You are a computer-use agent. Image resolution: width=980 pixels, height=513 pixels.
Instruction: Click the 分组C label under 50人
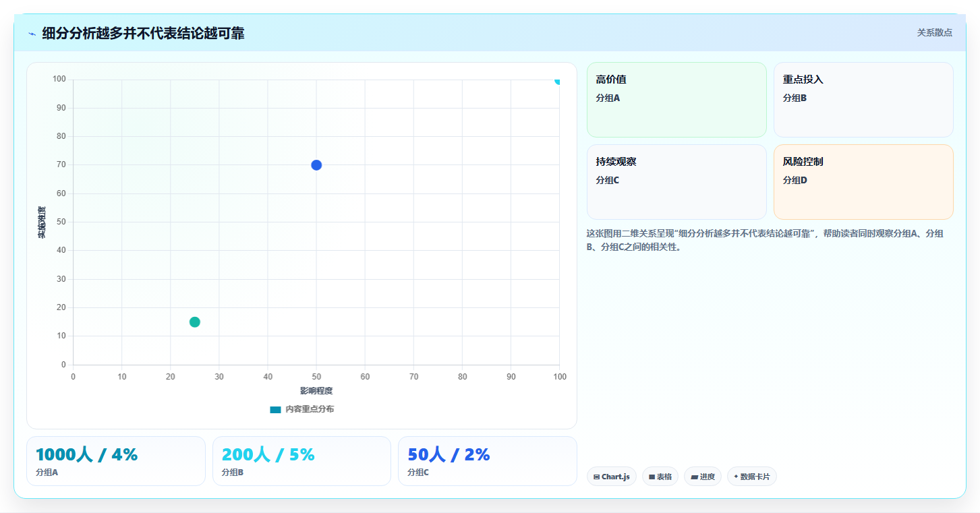[418, 473]
